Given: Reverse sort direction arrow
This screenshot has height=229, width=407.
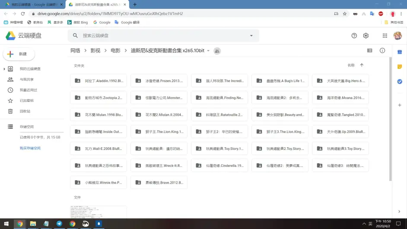Looking at the screenshot, I should click(x=362, y=65).
